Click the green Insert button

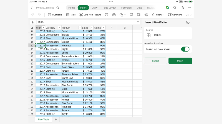pos(180,61)
